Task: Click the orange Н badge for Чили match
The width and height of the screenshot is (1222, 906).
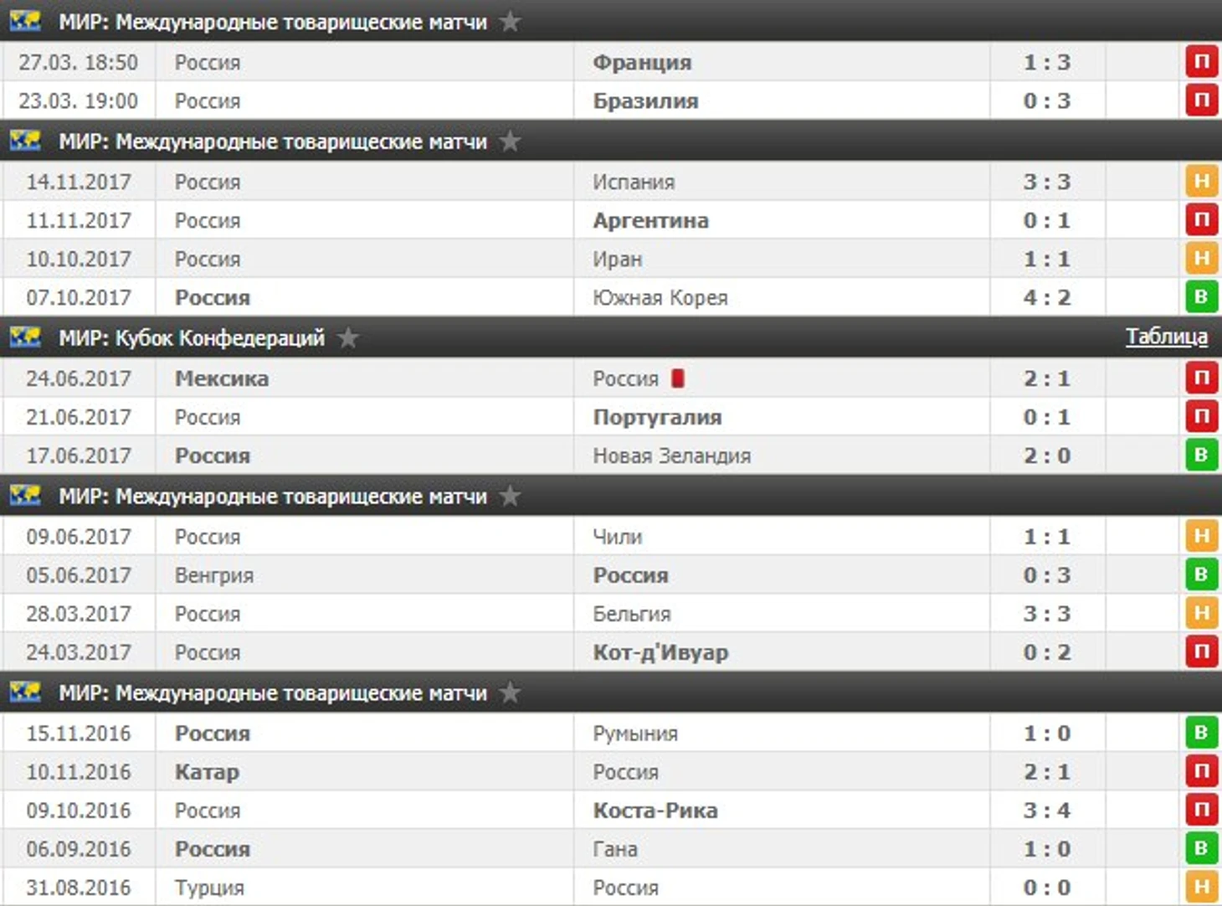Action: [x=1201, y=536]
